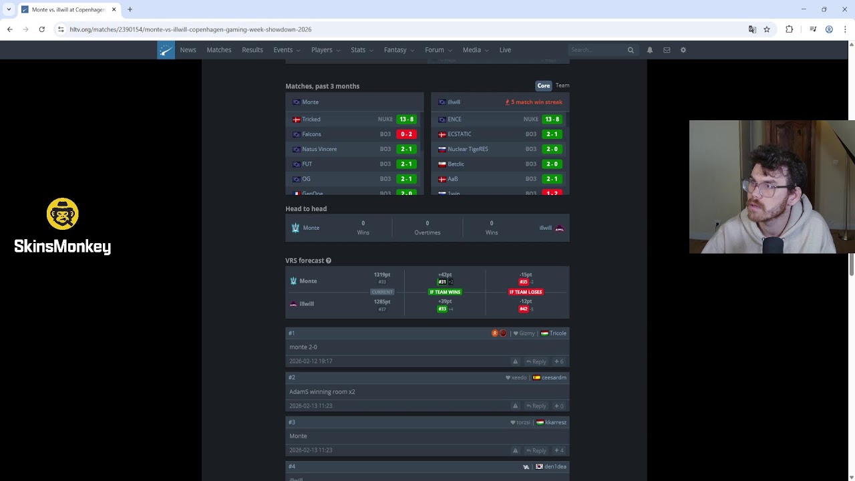Click the heart icon next to Gizmy
855x481 pixels.
[516, 333]
